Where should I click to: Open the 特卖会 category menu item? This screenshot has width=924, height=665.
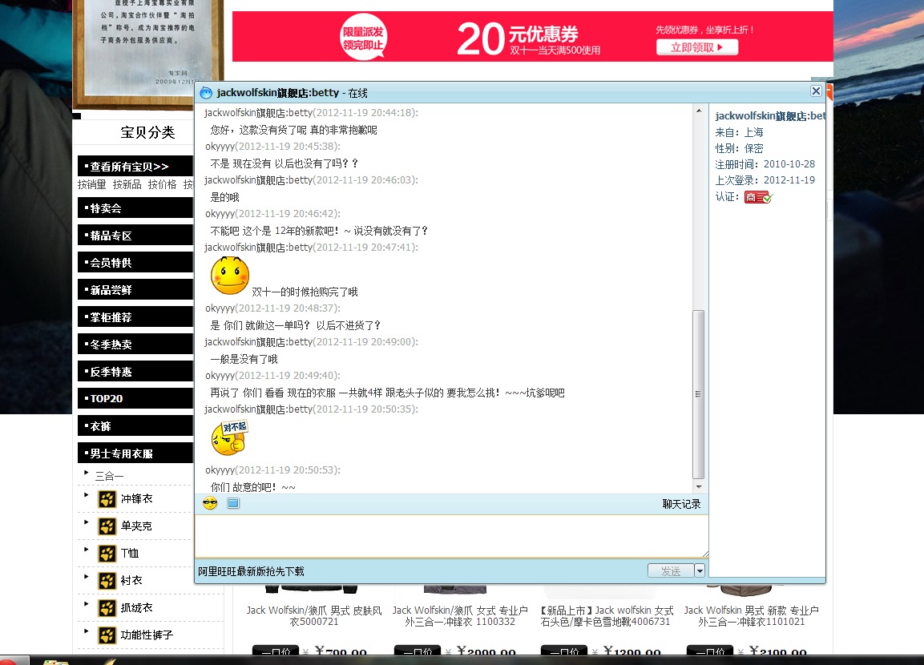pyautogui.click(x=135, y=208)
